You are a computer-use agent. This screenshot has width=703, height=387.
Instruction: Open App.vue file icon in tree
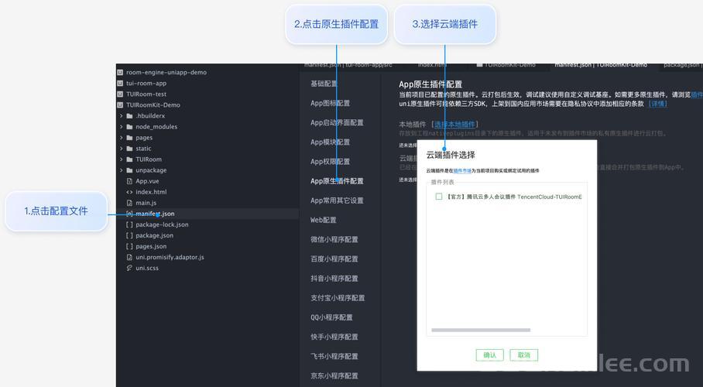point(129,181)
